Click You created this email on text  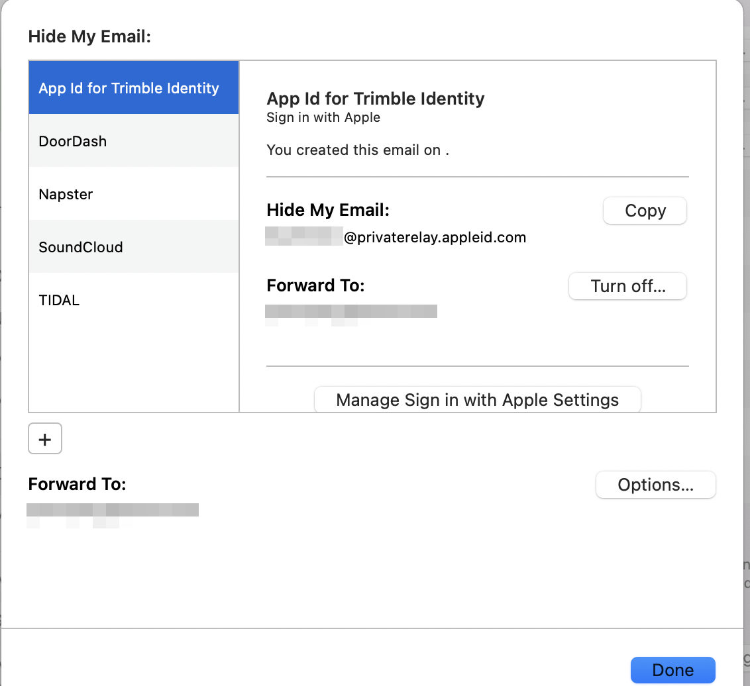pyautogui.click(x=358, y=150)
